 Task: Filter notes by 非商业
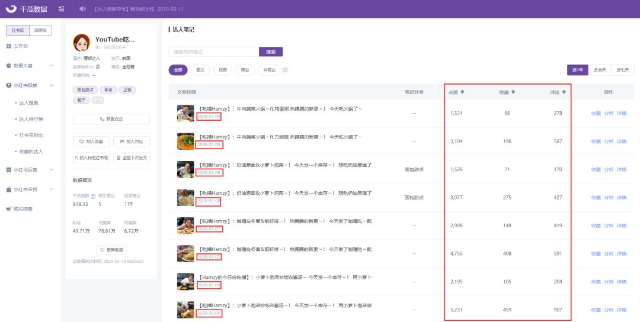pos(270,70)
